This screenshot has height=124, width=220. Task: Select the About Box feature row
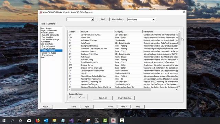tap(123, 38)
